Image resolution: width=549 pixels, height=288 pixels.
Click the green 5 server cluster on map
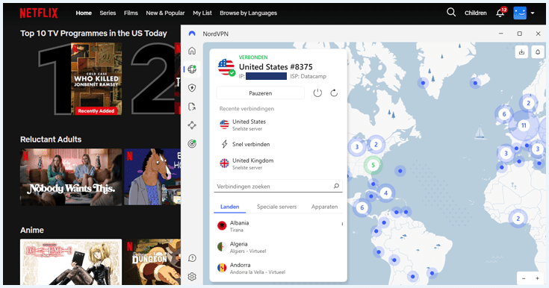pyautogui.click(x=373, y=165)
